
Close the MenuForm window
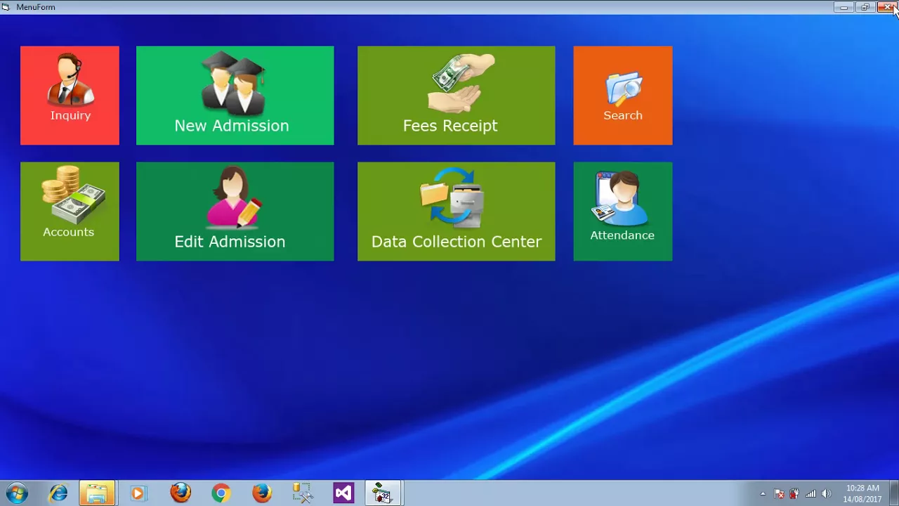pyautogui.click(x=887, y=7)
